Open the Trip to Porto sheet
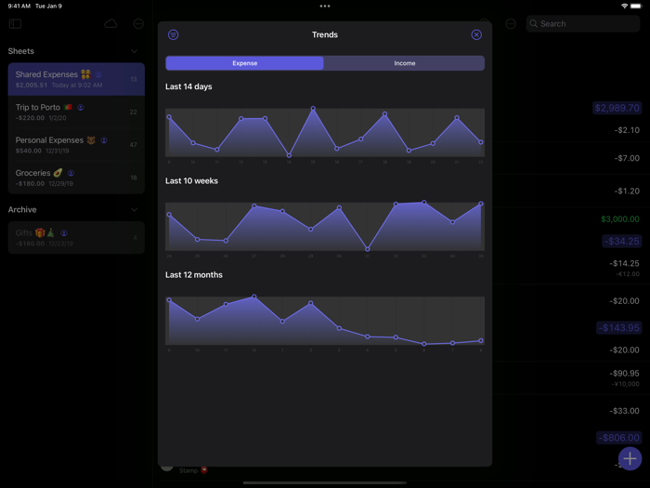The image size is (650, 488). click(76, 112)
